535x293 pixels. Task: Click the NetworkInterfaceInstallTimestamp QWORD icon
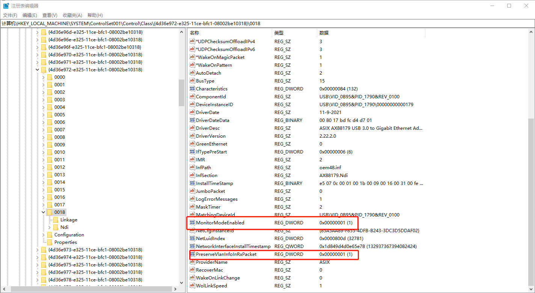point(192,246)
